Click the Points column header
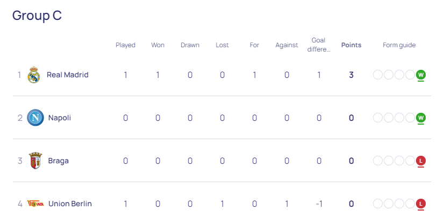 coord(351,45)
